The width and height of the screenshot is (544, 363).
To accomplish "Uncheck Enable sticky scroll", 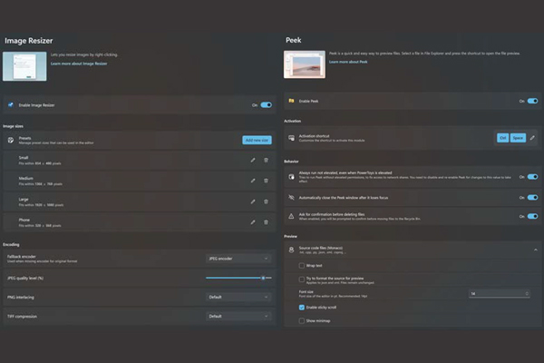I will pyautogui.click(x=302, y=307).
